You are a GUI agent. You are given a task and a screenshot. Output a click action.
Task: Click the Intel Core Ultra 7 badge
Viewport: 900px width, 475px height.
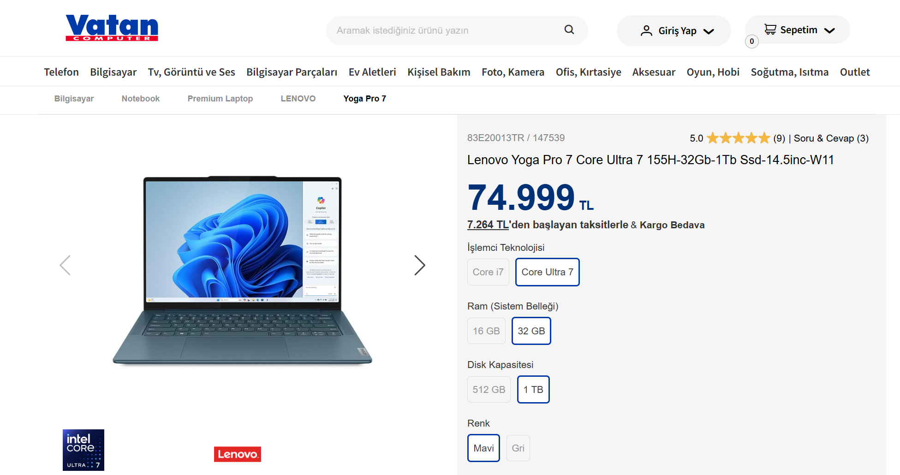coord(83,450)
